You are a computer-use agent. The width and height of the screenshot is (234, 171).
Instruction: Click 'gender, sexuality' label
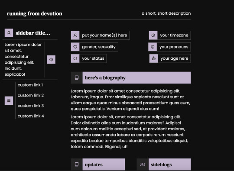(99, 47)
